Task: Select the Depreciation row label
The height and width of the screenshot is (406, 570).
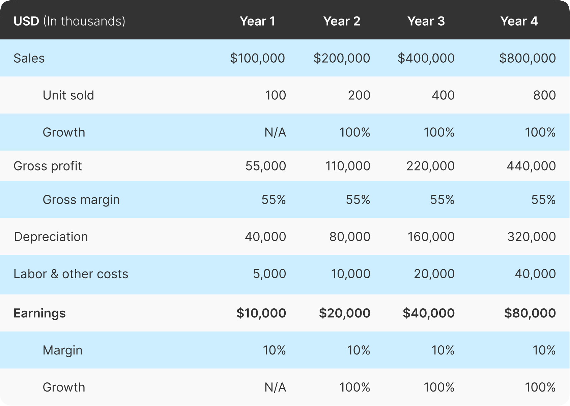Action: click(51, 237)
